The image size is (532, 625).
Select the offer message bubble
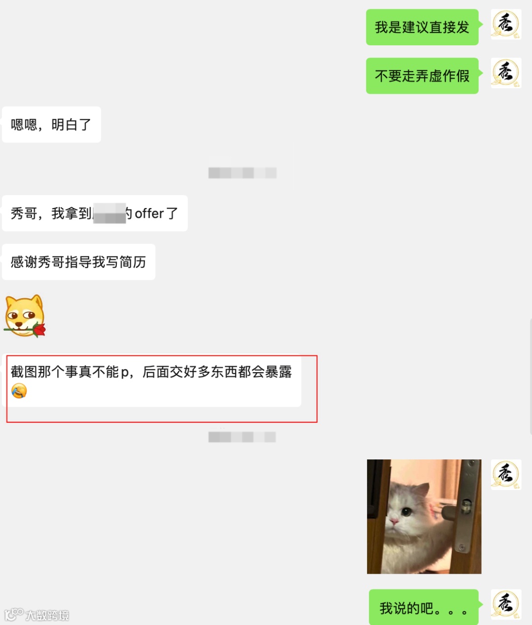pyautogui.click(x=95, y=213)
